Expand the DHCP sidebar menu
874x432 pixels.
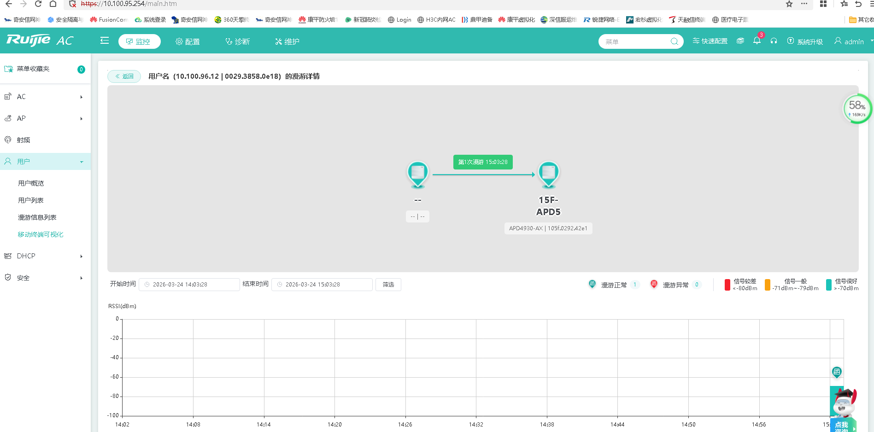pyautogui.click(x=45, y=256)
